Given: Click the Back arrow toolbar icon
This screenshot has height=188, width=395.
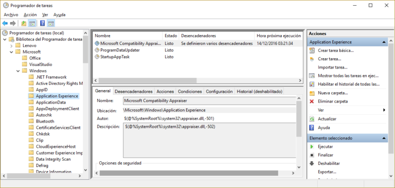Looking at the screenshot, I should pyautogui.click(x=5, y=24).
